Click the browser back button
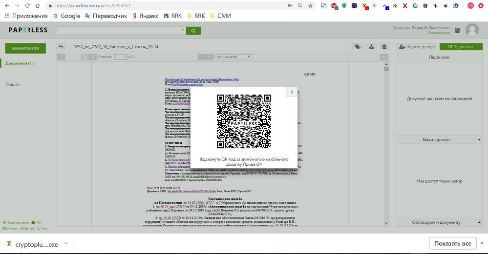Viewport: 488px width, 254px height. [x=7, y=5]
